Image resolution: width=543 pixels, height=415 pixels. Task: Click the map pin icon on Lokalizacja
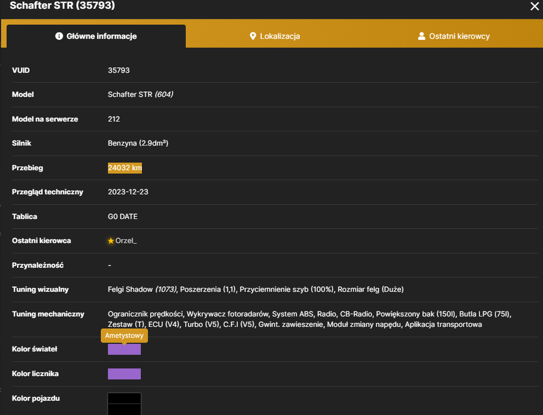pos(253,36)
